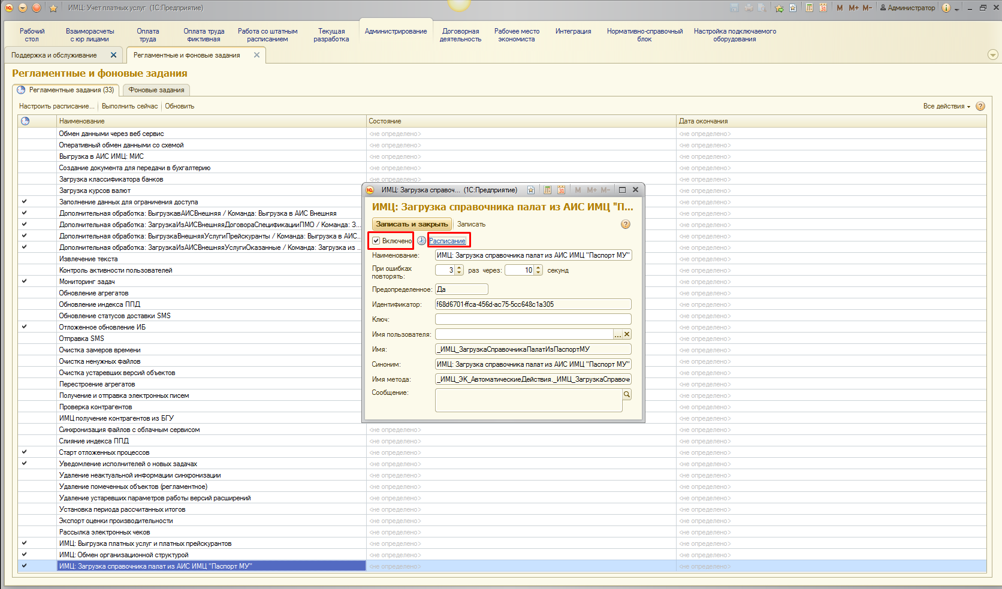This screenshot has height=589, width=1002.
Task: Switch to Поддержка и обслуживание tab
Action: [54, 55]
